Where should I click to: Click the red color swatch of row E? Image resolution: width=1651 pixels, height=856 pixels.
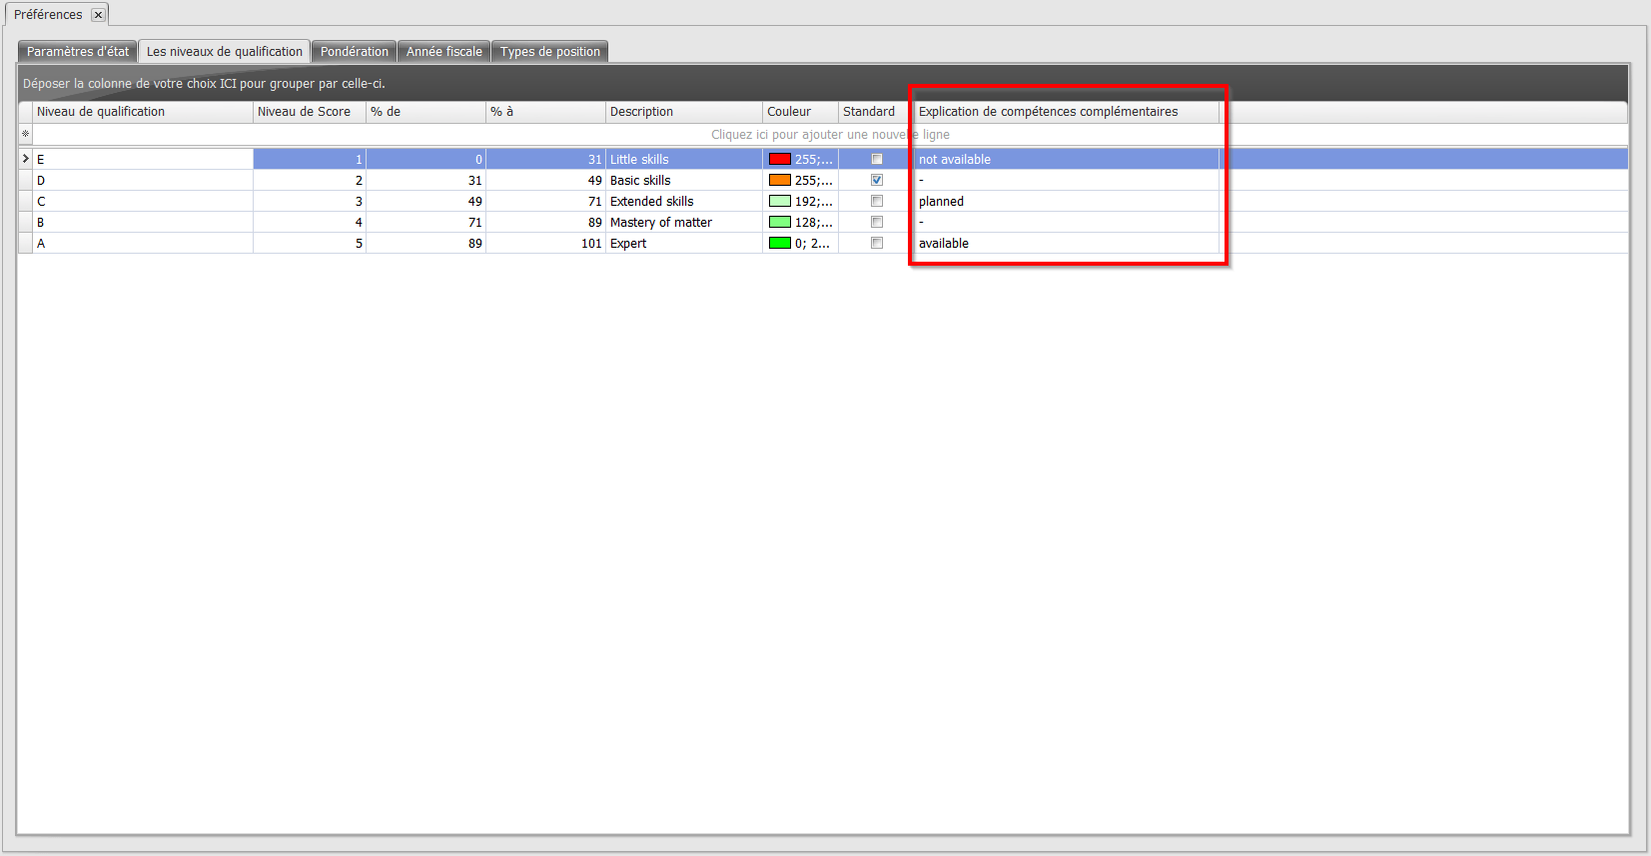click(779, 160)
